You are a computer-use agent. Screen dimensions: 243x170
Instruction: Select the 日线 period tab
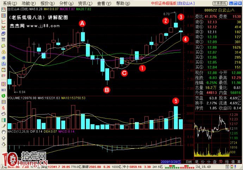tap(189, 162)
